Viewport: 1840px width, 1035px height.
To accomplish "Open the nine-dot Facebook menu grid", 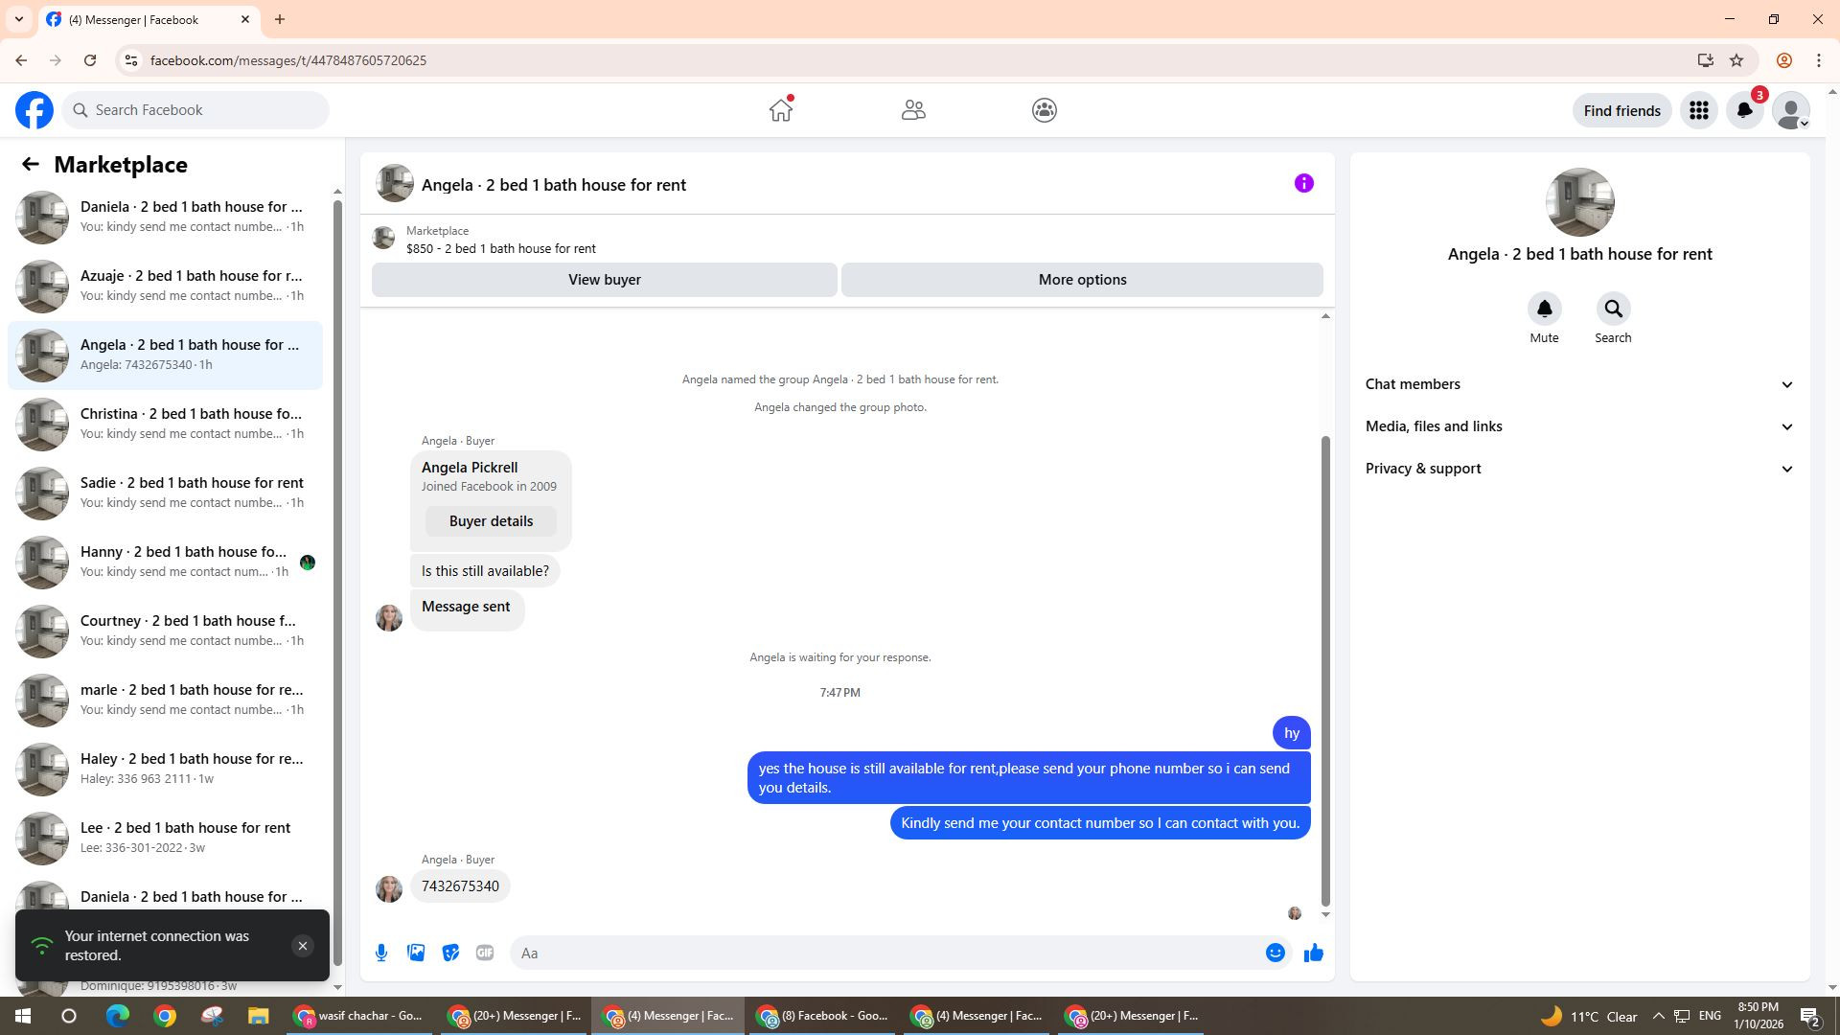I will (x=1698, y=110).
